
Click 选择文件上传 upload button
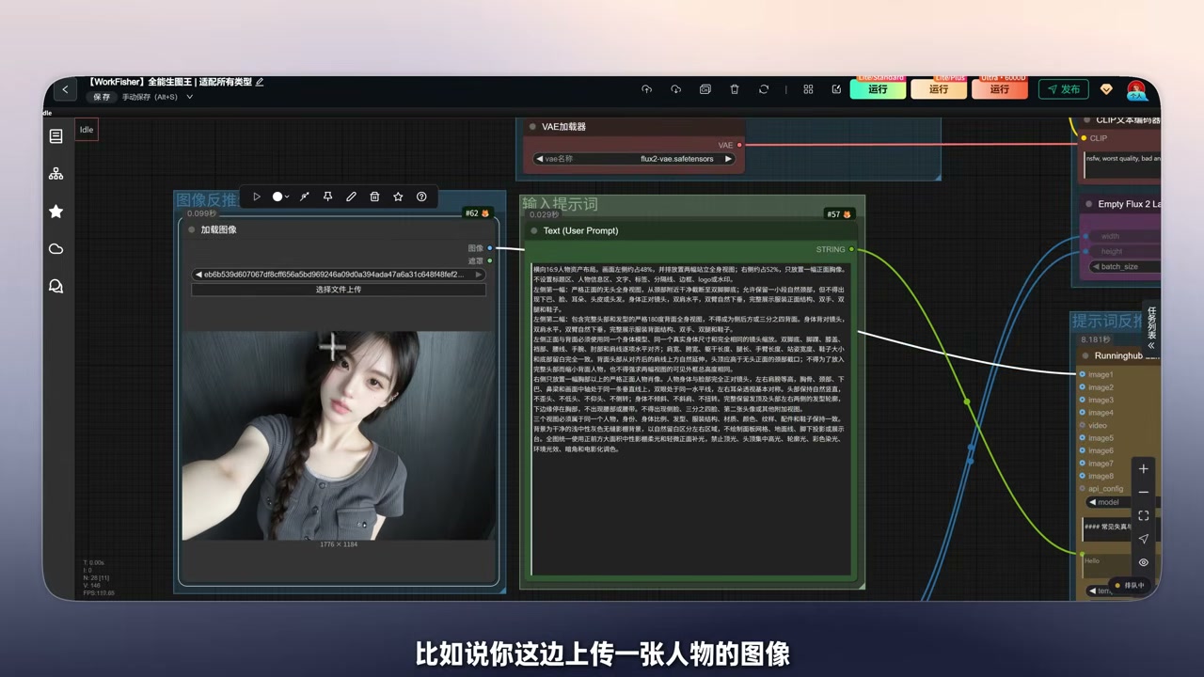coord(339,290)
